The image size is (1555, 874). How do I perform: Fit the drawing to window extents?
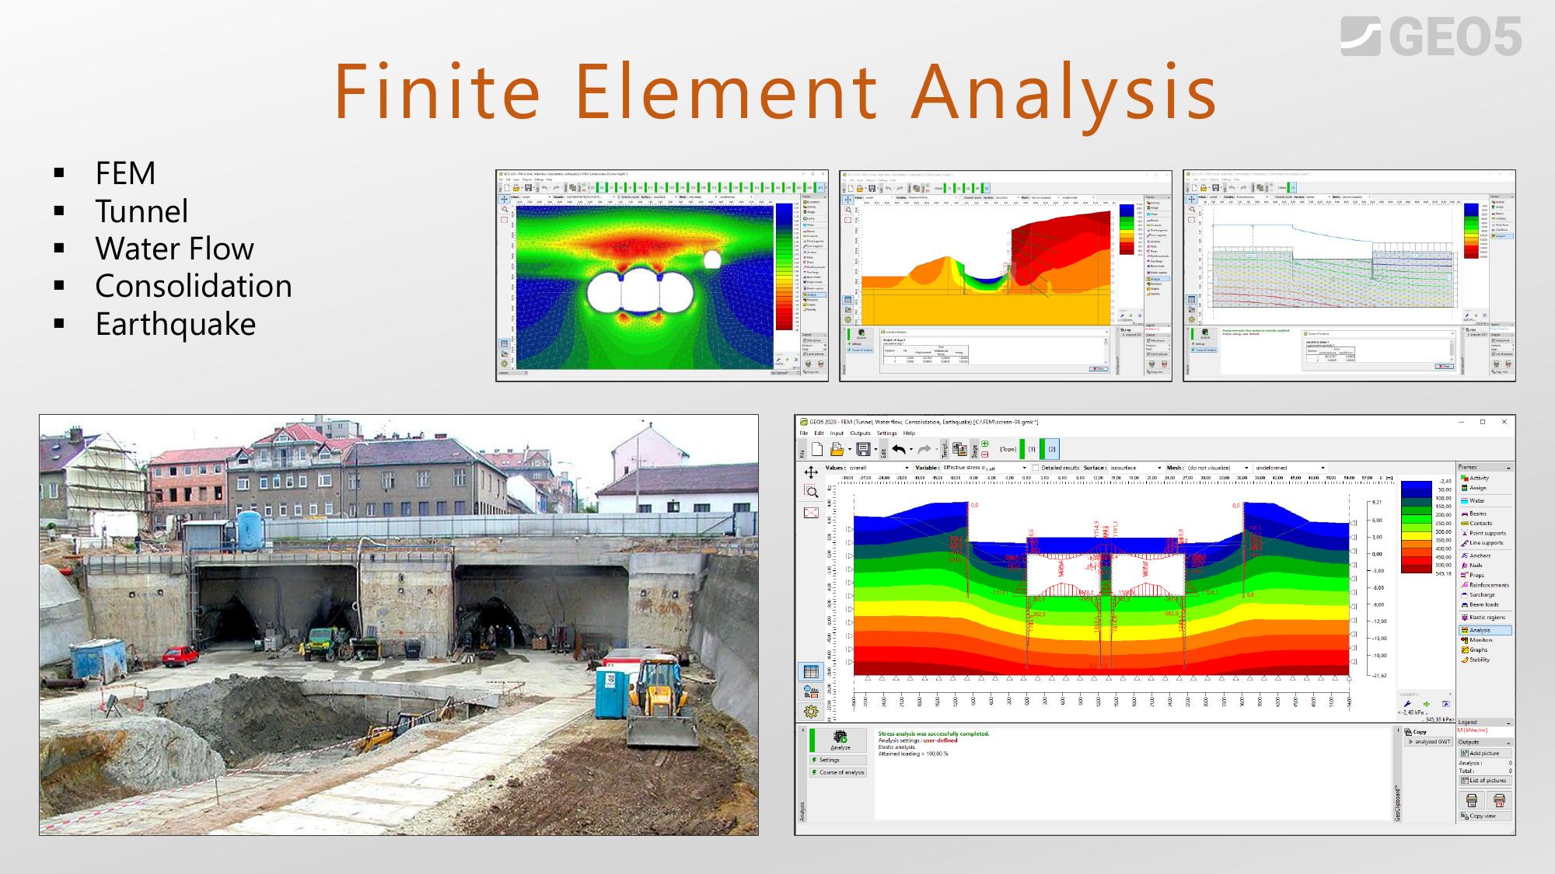[x=811, y=513]
